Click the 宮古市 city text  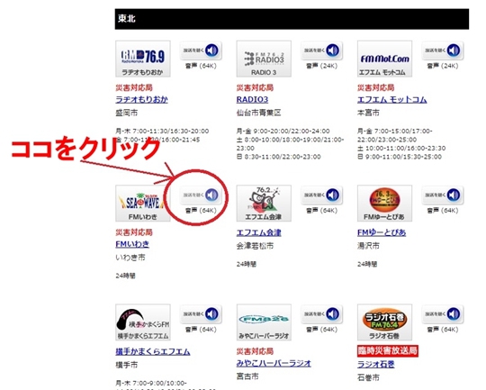pyautogui.click(x=247, y=377)
